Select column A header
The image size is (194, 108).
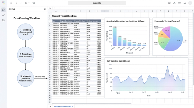click(x=56, y=11)
